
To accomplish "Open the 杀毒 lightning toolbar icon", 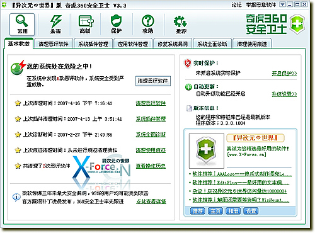I will [55, 25].
